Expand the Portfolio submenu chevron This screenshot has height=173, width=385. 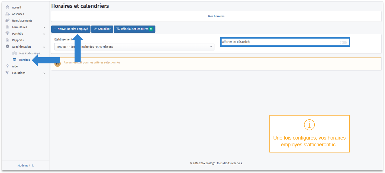pos(44,34)
